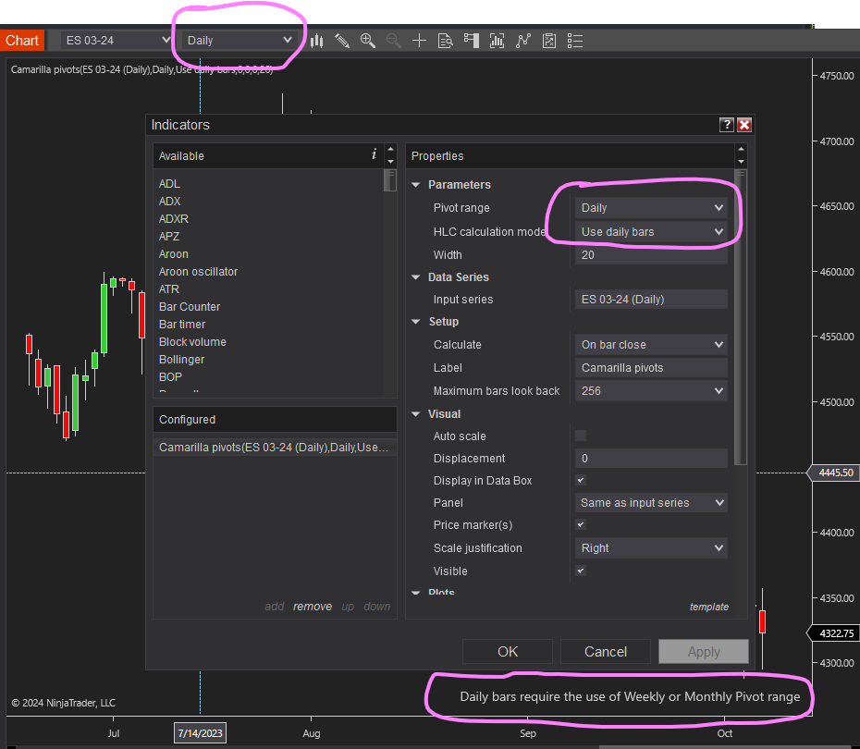Viewport: 860px width, 749px height.
Task: Click the Chart tab
Action: pos(22,41)
